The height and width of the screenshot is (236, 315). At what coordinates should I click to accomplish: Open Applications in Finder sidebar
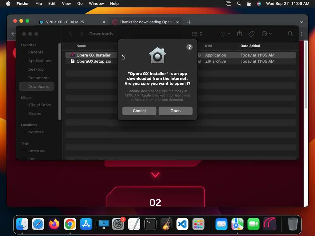[x=40, y=61]
